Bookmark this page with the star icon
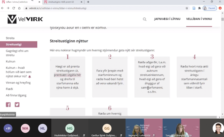 187,8
